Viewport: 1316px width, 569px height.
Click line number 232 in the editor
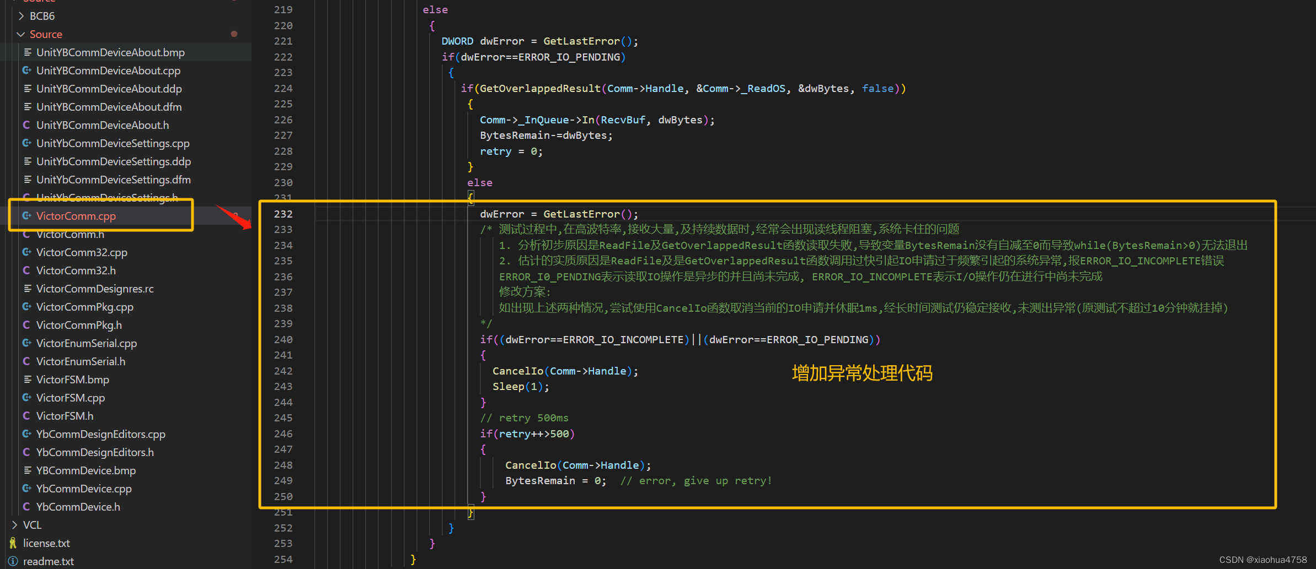[x=283, y=214]
